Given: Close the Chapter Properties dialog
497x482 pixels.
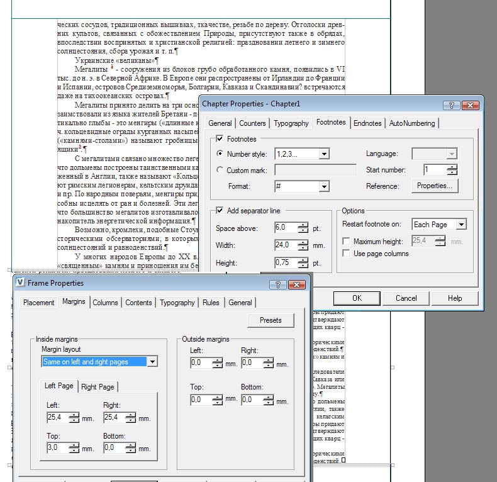Looking at the screenshot, I should point(471,105).
